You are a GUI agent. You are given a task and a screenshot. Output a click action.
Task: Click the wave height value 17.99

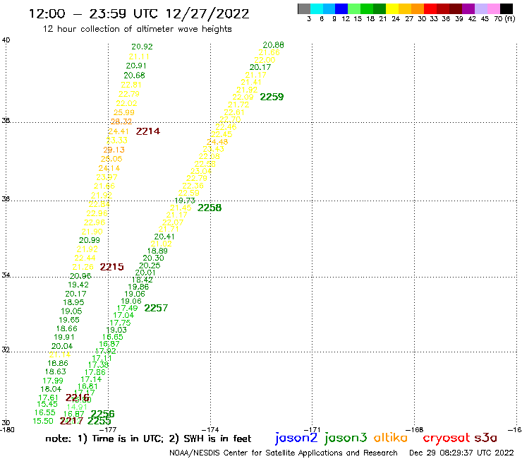click(53, 381)
